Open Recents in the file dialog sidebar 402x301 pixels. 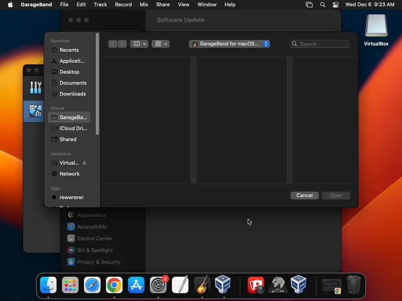(x=69, y=50)
